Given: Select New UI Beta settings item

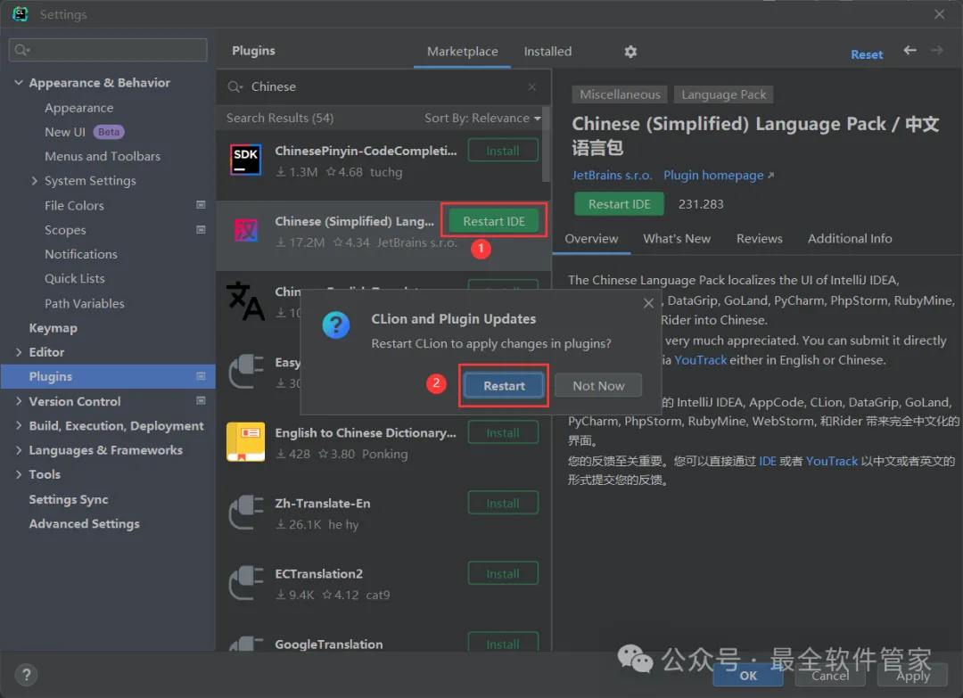Looking at the screenshot, I should click(84, 132).
